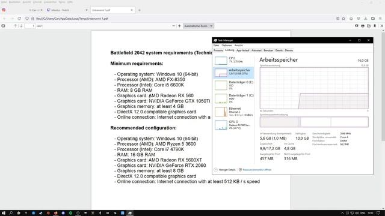The width and height of the screenshot is (385, 216).
Task: Click the 'Minimum requirements:' heading
Action: click(x=137, y=64)
